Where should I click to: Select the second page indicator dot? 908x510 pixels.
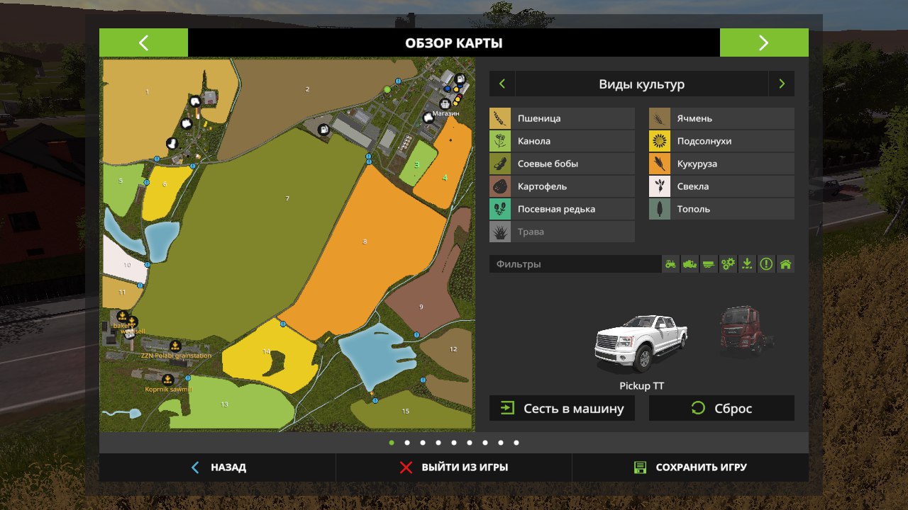(407, 443)
